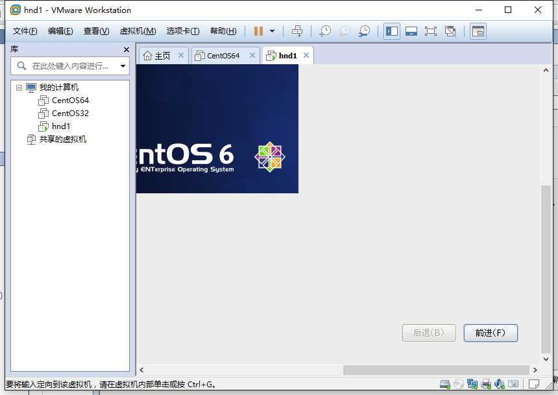Click the library search input field
Image resolution: width=558 pixels, height=395 pixels.
(x=69, y=66)
